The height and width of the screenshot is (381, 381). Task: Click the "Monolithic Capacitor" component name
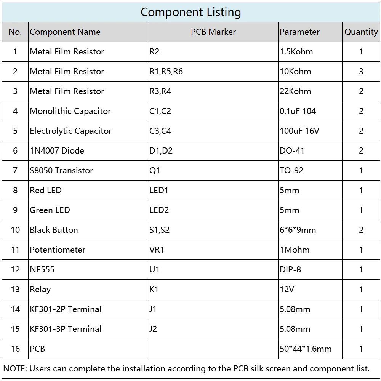point(70,111)
